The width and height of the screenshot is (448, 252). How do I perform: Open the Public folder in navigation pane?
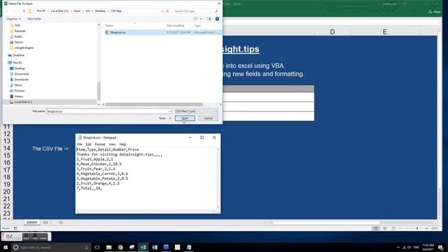pos(18,36)
